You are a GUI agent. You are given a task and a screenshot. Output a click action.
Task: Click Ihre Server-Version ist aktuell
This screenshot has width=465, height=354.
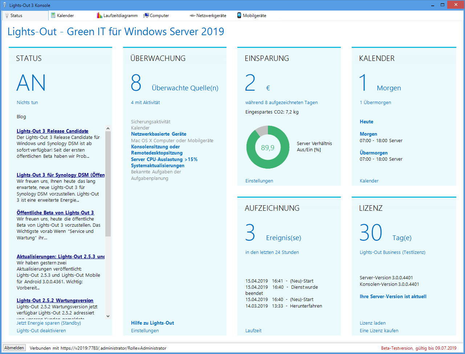click(x=393, y=296)
